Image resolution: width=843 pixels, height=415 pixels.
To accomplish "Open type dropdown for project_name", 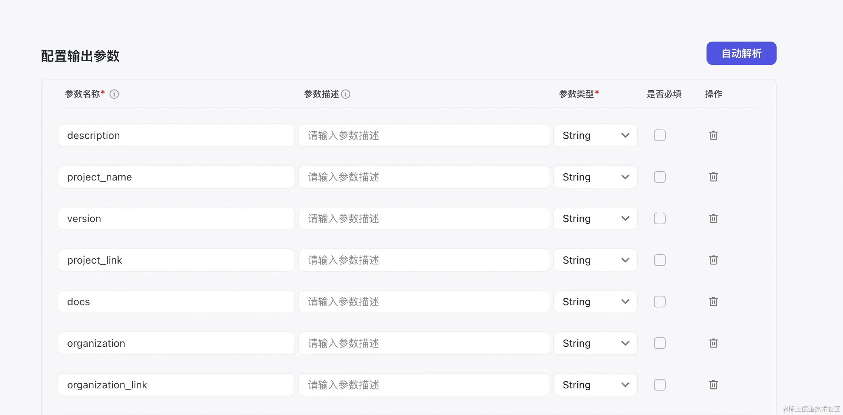I will (595, 177).
